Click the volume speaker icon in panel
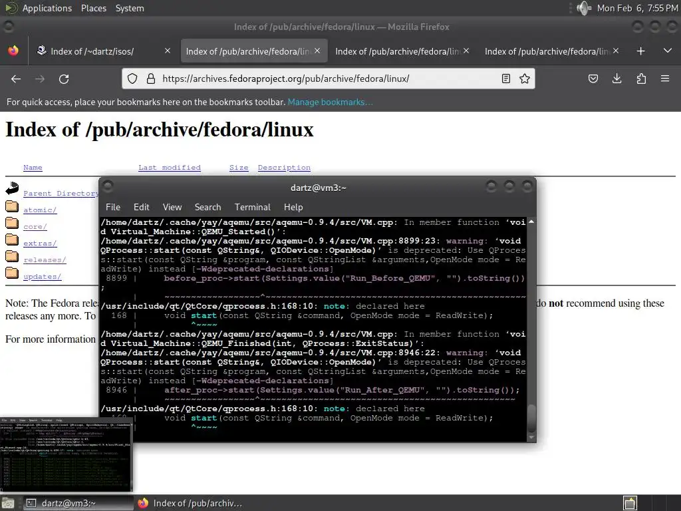 584,8
